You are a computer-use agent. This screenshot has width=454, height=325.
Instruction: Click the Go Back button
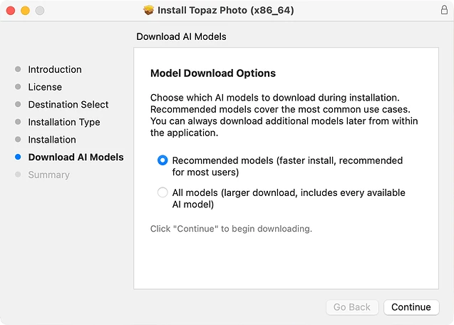352,307
